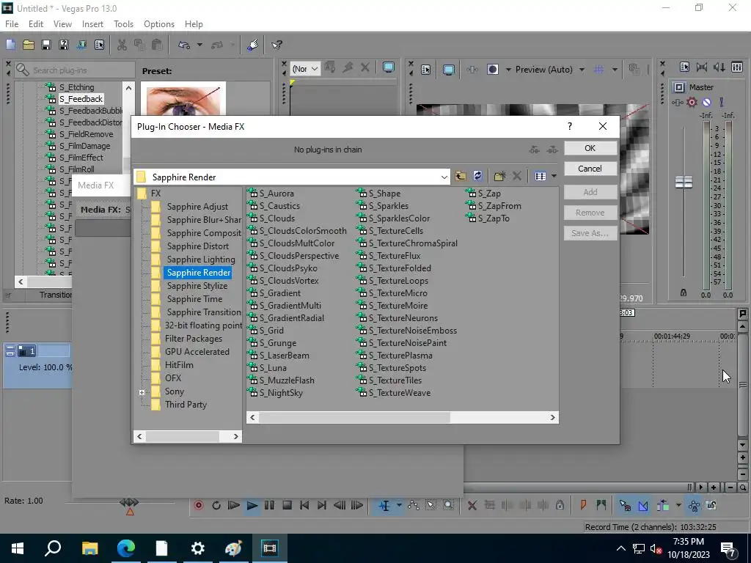Click the Loop Playback icon

pyautogui.click(x=216, y=505)
